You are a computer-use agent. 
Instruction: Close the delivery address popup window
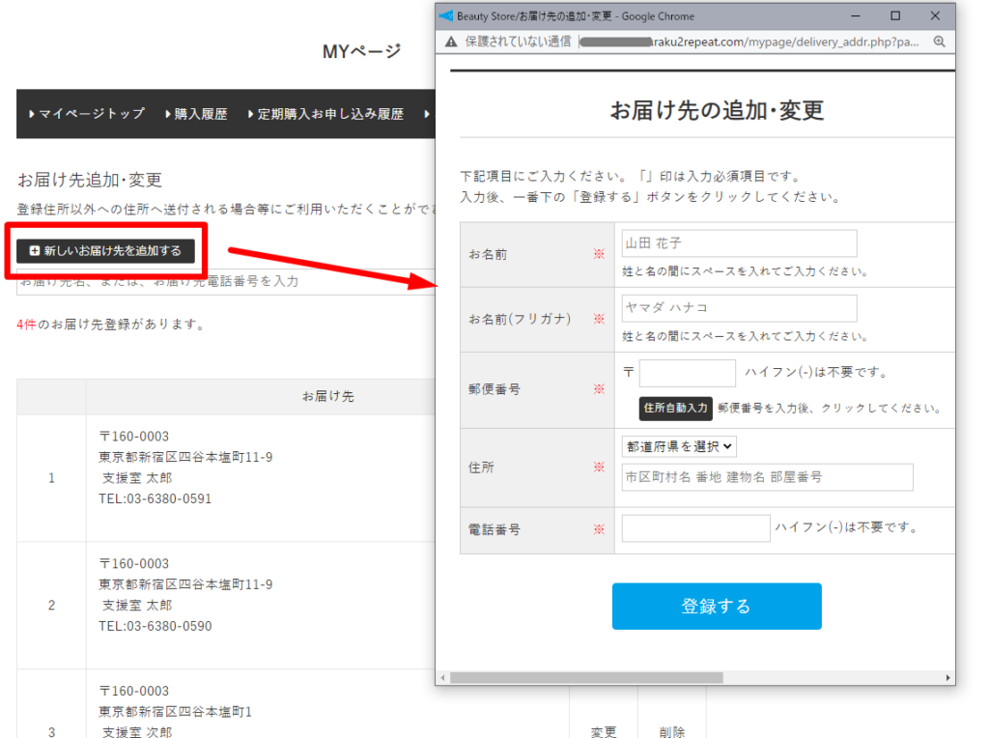click(935, 16)
